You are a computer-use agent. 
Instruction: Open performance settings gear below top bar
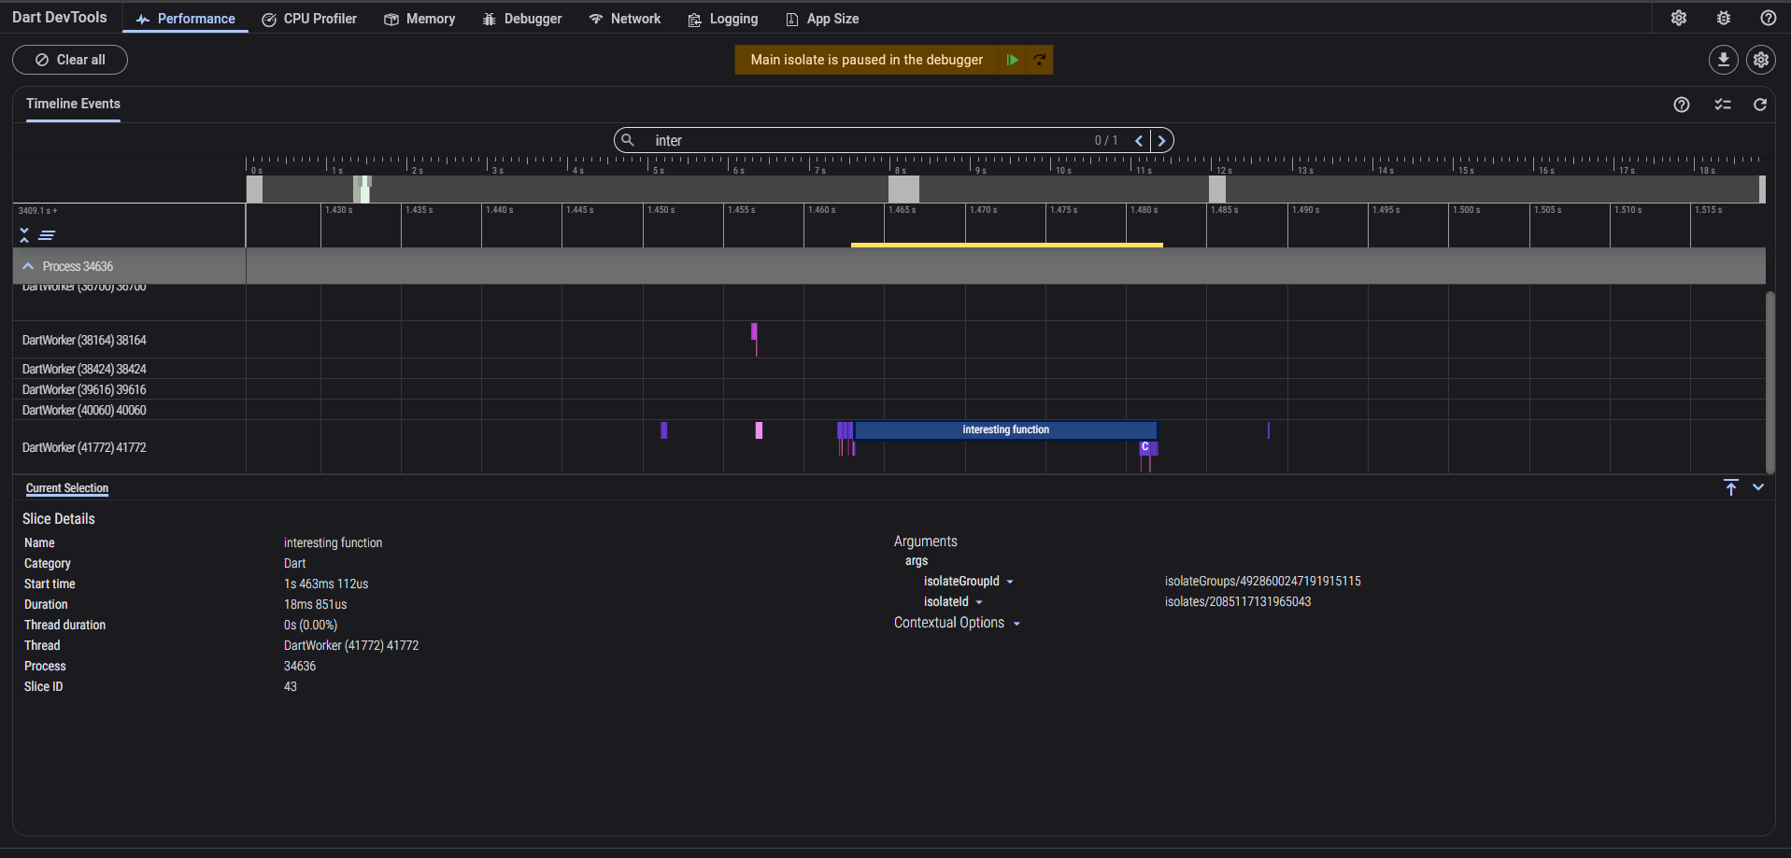pyautogui.click(x=1761, y=60)
